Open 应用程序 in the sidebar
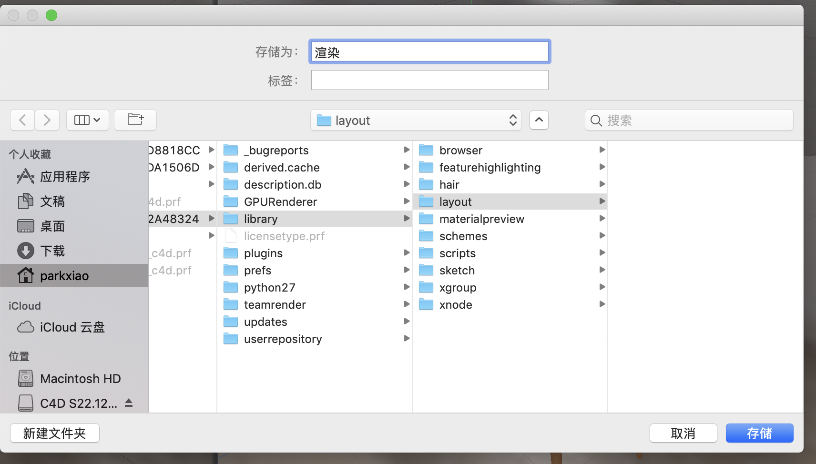Screen dimensions: 816x464 74,177
